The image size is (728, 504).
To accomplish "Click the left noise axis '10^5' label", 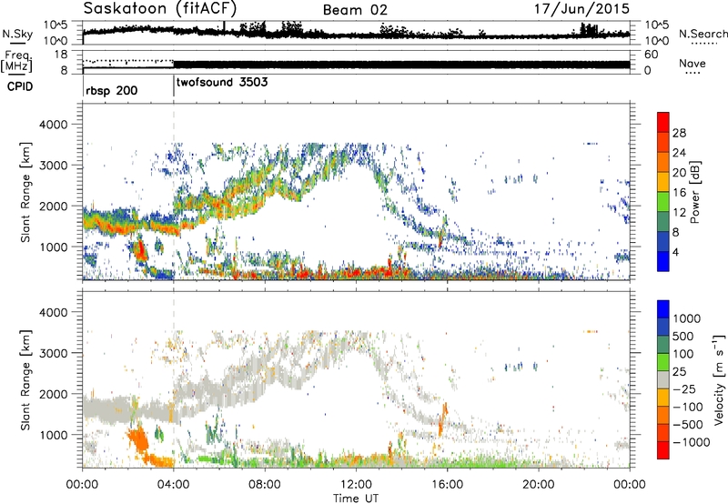I will pyautogui.click(x=56, y=25).
